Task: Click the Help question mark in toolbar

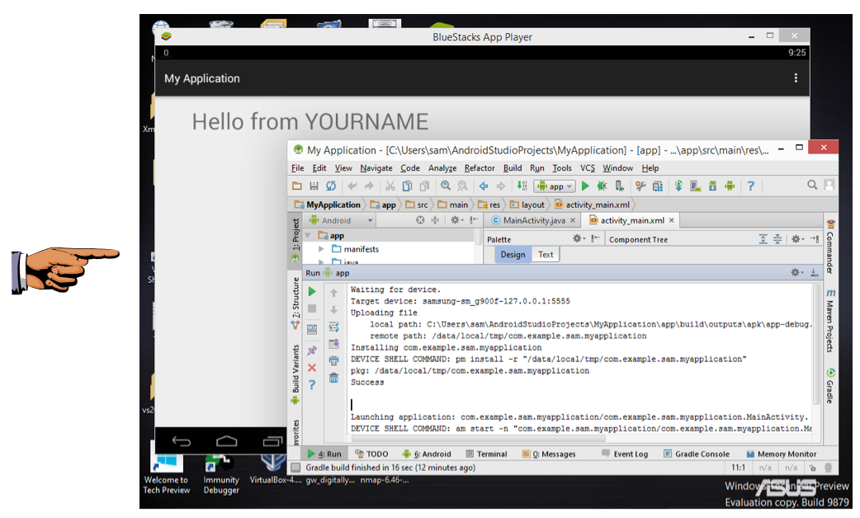Action: click(x=750, y=186)
